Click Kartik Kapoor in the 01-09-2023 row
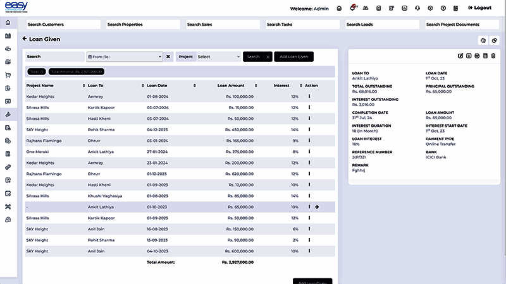 (x=101, y=218)
